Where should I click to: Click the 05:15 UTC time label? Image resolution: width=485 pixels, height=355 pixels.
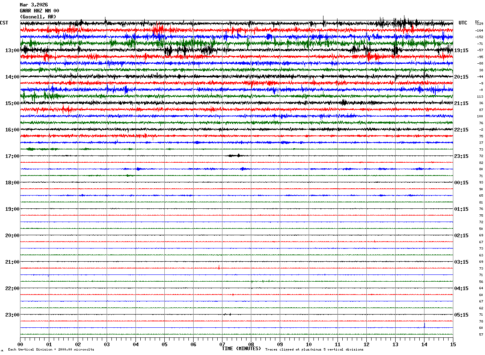[x=461, y=315]
